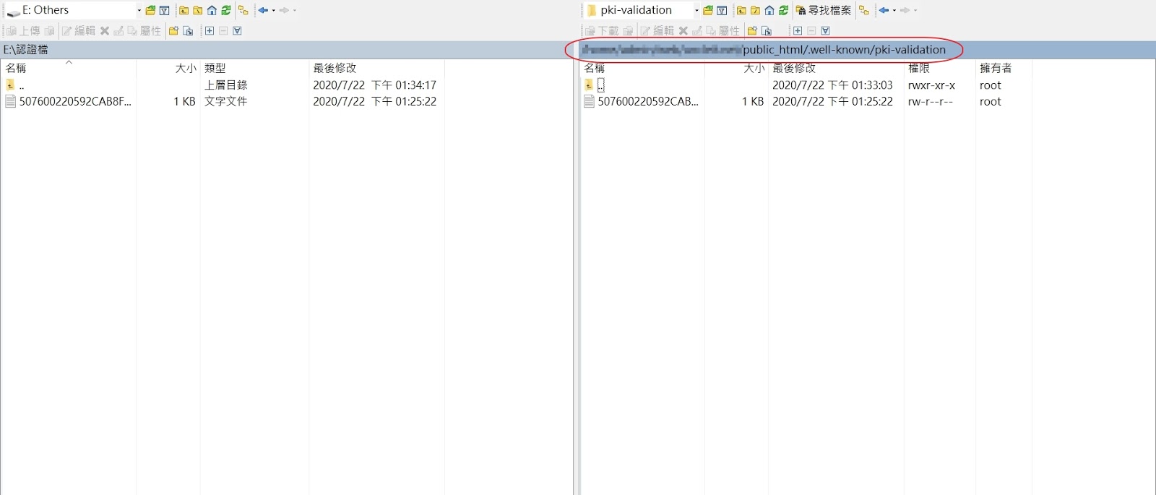Open directory icon in remote panel toolbar

coord(708,10)
